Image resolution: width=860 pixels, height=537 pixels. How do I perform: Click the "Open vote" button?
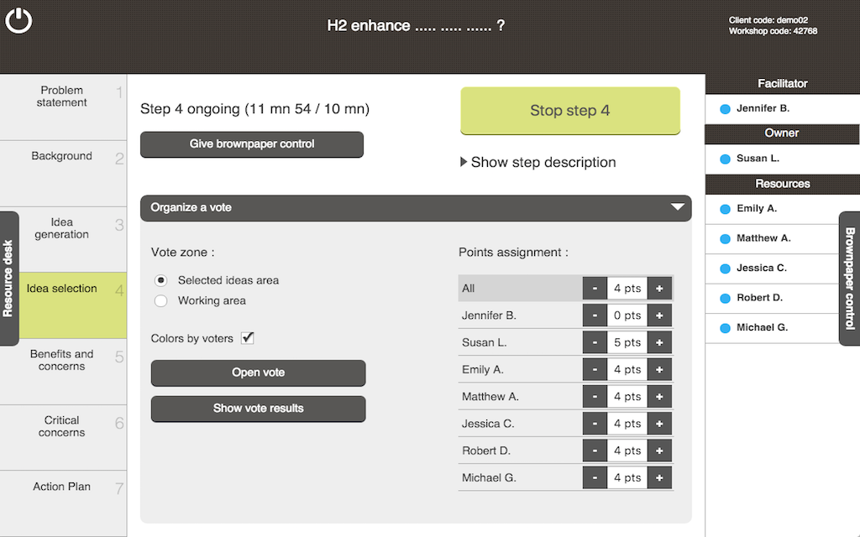[x=258, y=373]
